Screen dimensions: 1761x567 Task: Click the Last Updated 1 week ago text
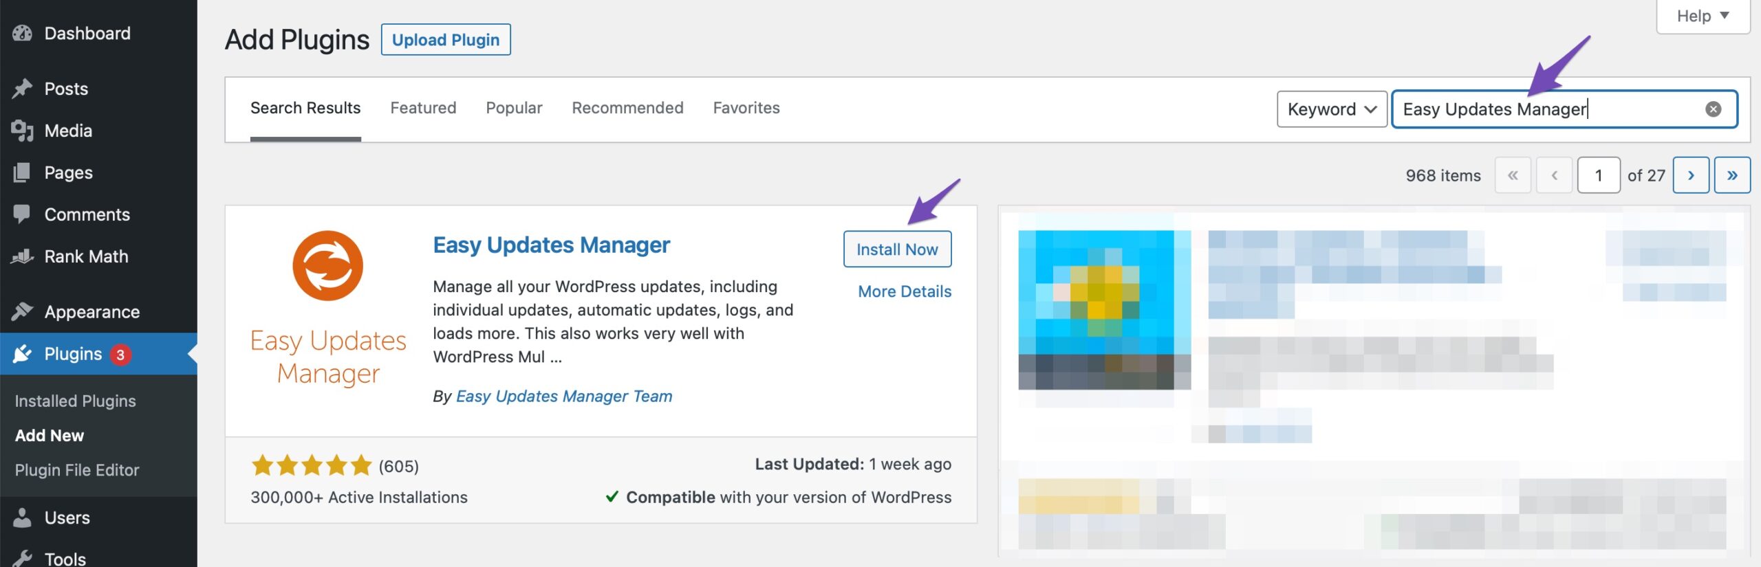coord(853,465)
